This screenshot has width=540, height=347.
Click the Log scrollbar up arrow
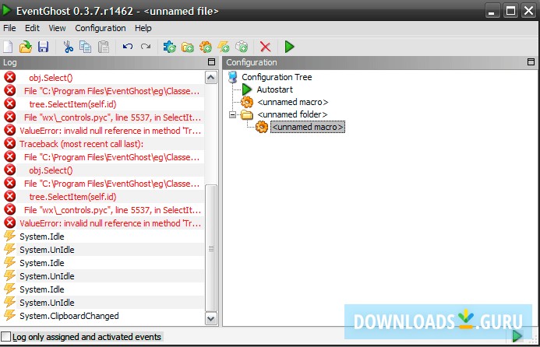coord(210,78)
